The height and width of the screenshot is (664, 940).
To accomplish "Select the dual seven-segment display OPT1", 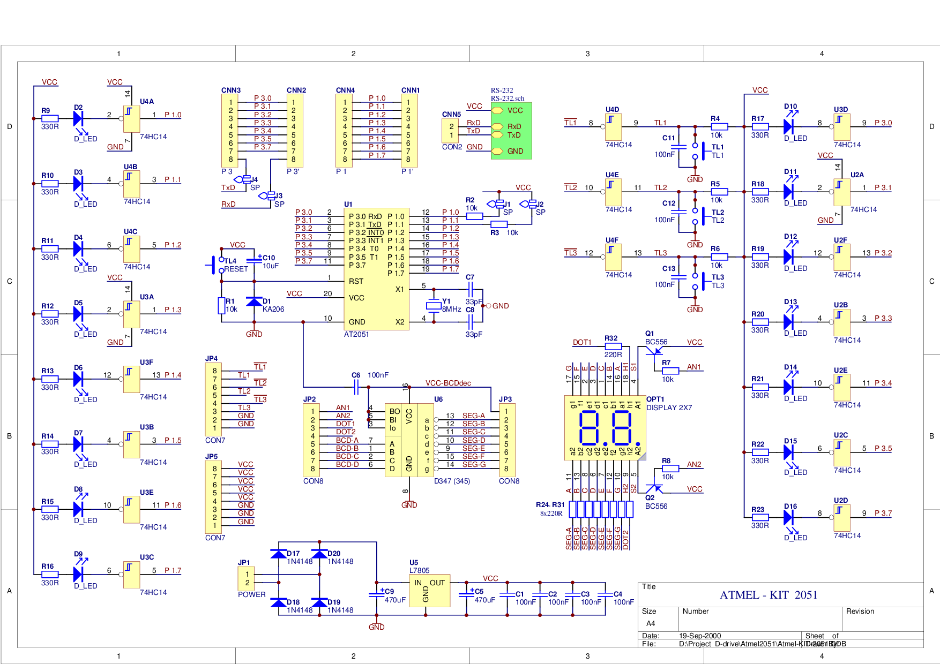I will (605, 428).
